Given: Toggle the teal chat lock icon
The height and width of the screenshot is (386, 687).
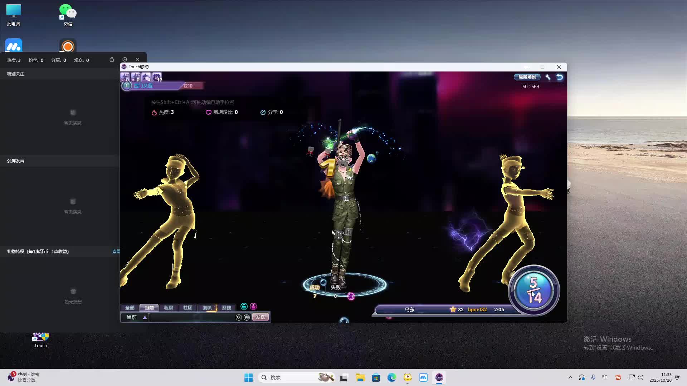Looking at the screenshot, I should [x=244, y=306].
